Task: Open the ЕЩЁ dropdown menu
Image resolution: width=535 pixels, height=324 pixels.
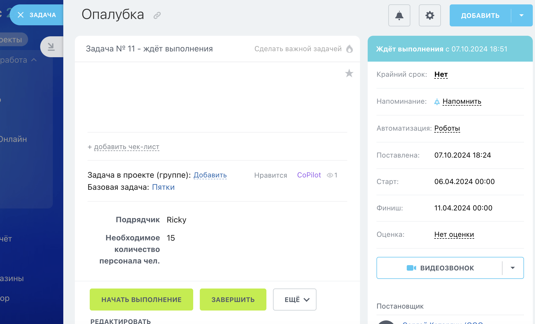Action: click(294, 300)
